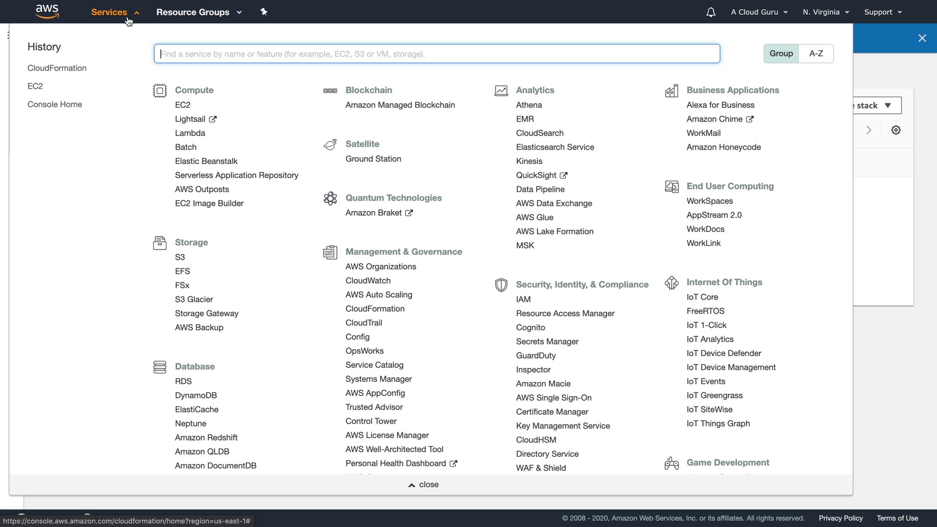Open the Lambda service link
937x527 pixels.
pyautogui.click(x=190, y=133)
